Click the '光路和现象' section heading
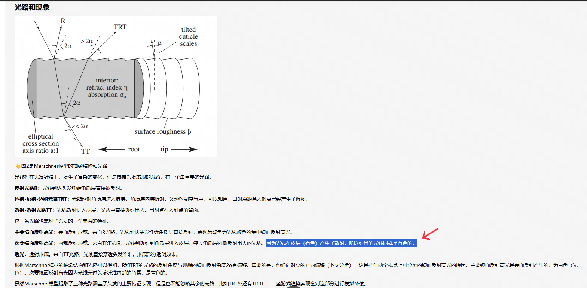 tap(32, 7)
